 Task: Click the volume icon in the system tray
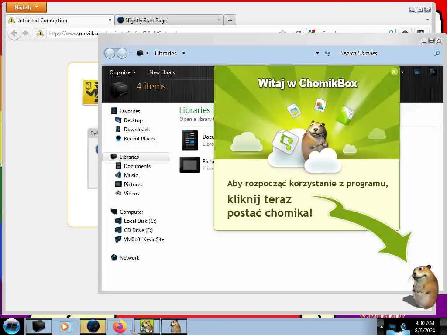[403, 327]
